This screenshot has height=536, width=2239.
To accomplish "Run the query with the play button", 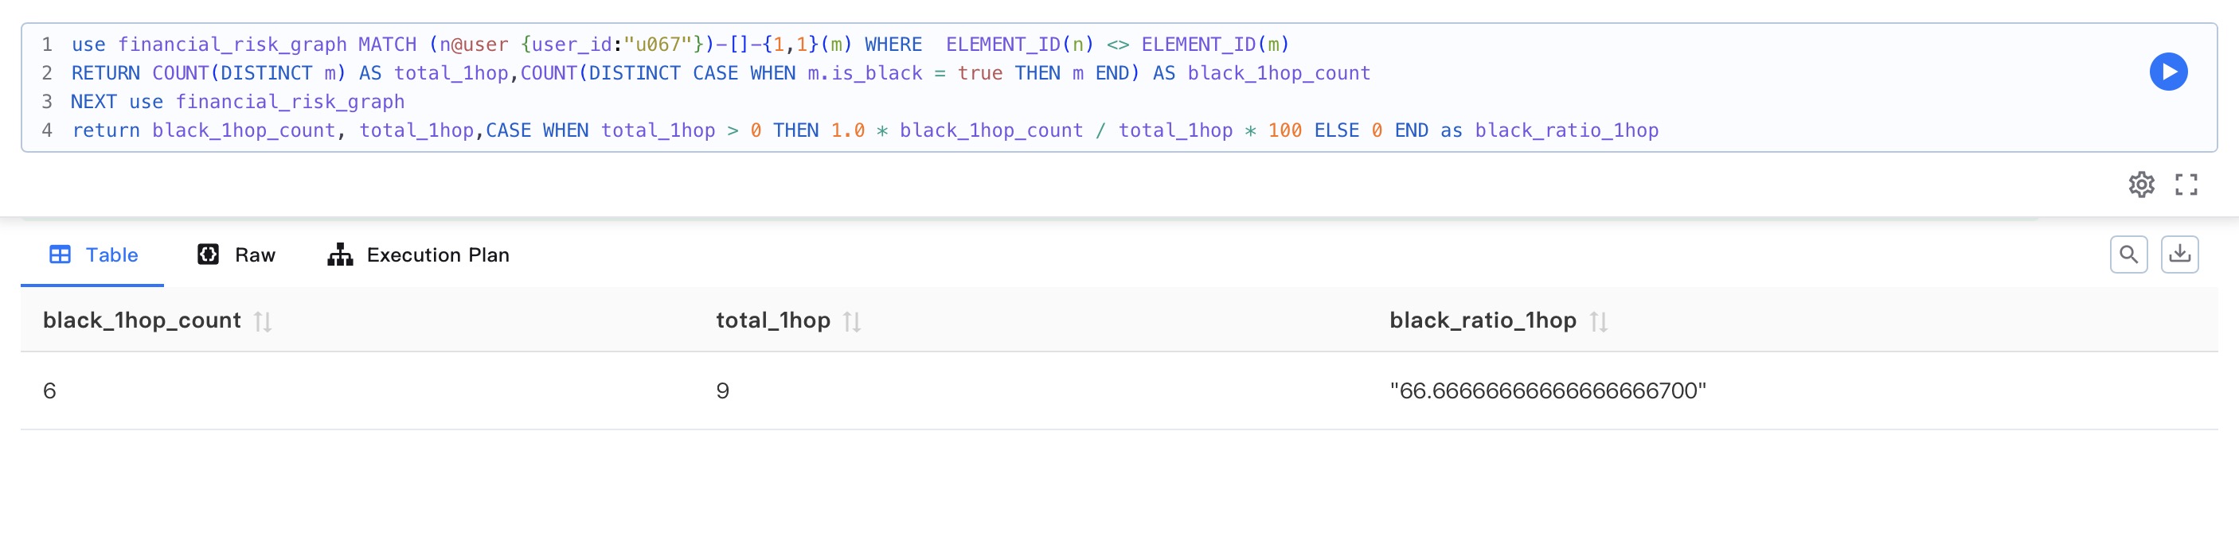I will [x=2167, y=72].
